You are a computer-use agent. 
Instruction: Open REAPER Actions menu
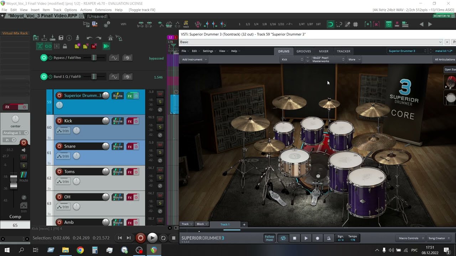click(86, 10)
